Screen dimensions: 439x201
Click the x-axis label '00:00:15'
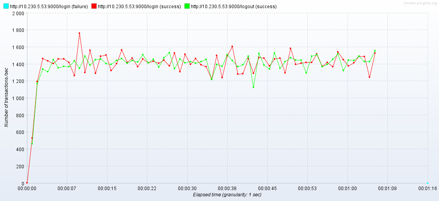tap(107, 189)
